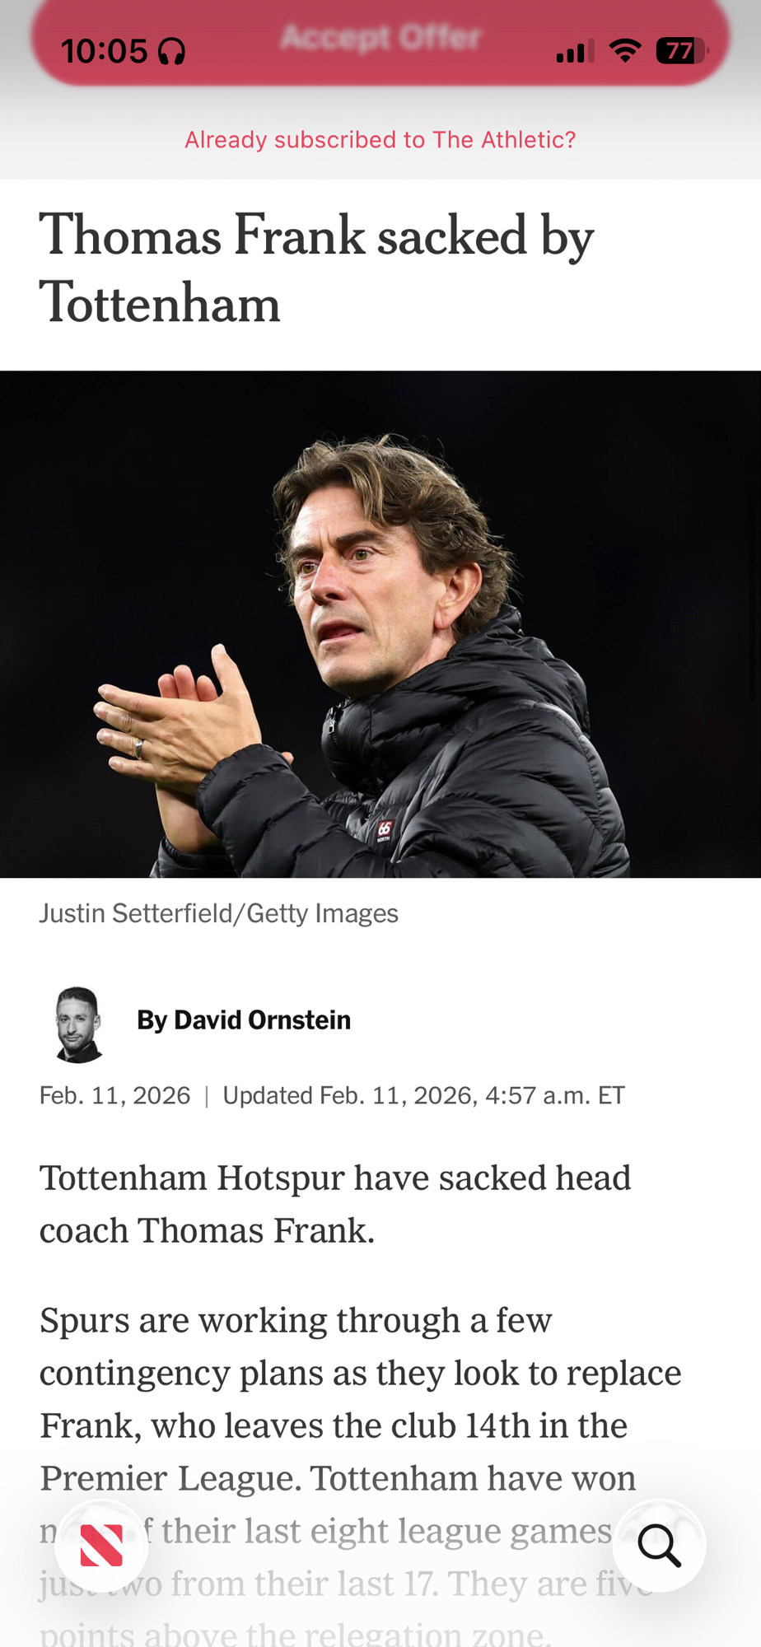Tap the battery indicator showing 77

681,51
